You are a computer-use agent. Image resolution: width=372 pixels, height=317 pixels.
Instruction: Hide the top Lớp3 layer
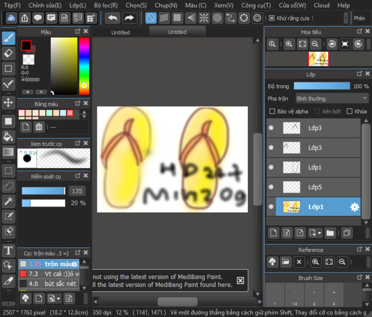pos(271,128)
